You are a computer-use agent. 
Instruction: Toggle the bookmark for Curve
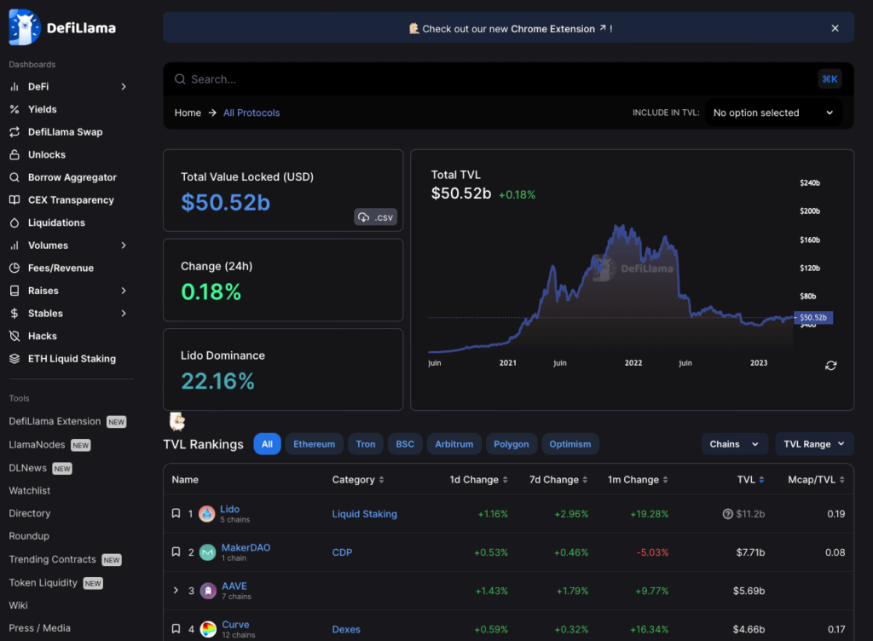point(176,629)
